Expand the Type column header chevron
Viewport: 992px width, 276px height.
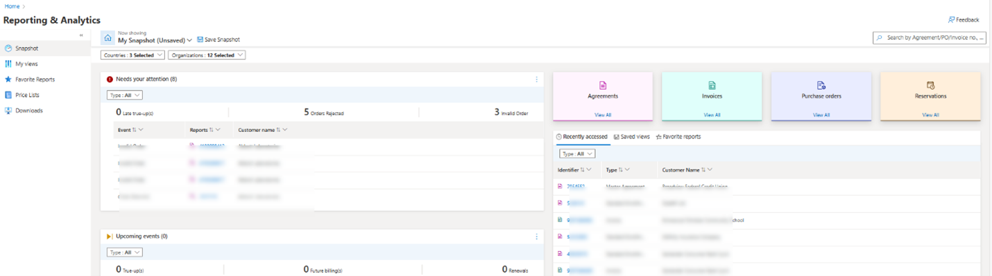pos(627,169)
